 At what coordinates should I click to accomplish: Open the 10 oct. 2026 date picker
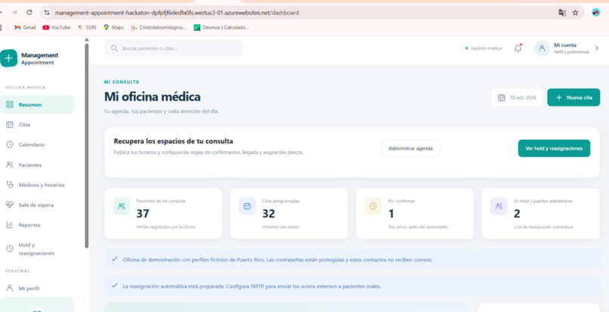click(x=517, y=97)
